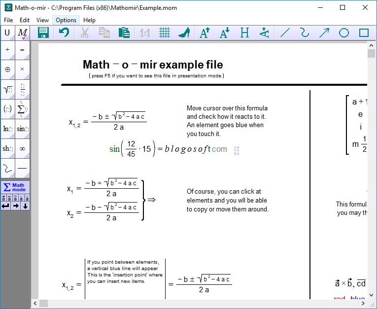Image resolution: width=377 pixels, height=309 pixels.
Task: Click the tilted A text toolbar icon
Action: 264,33
